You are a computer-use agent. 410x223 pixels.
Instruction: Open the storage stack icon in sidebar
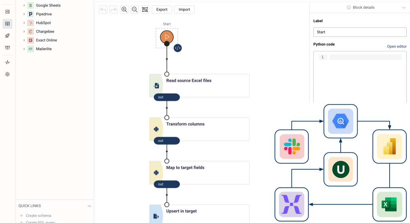[7, 12]
